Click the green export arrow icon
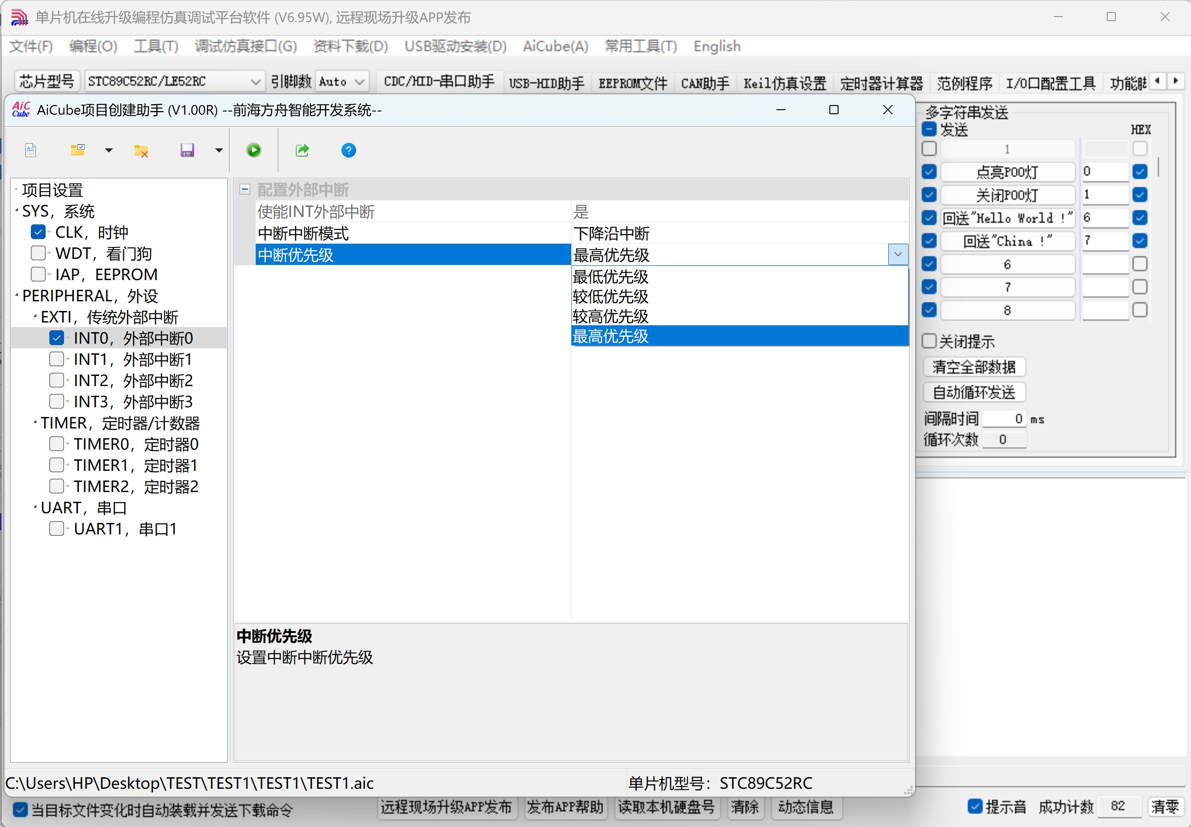The width and height of the screenshot is (1191, 827). [302, 150]
